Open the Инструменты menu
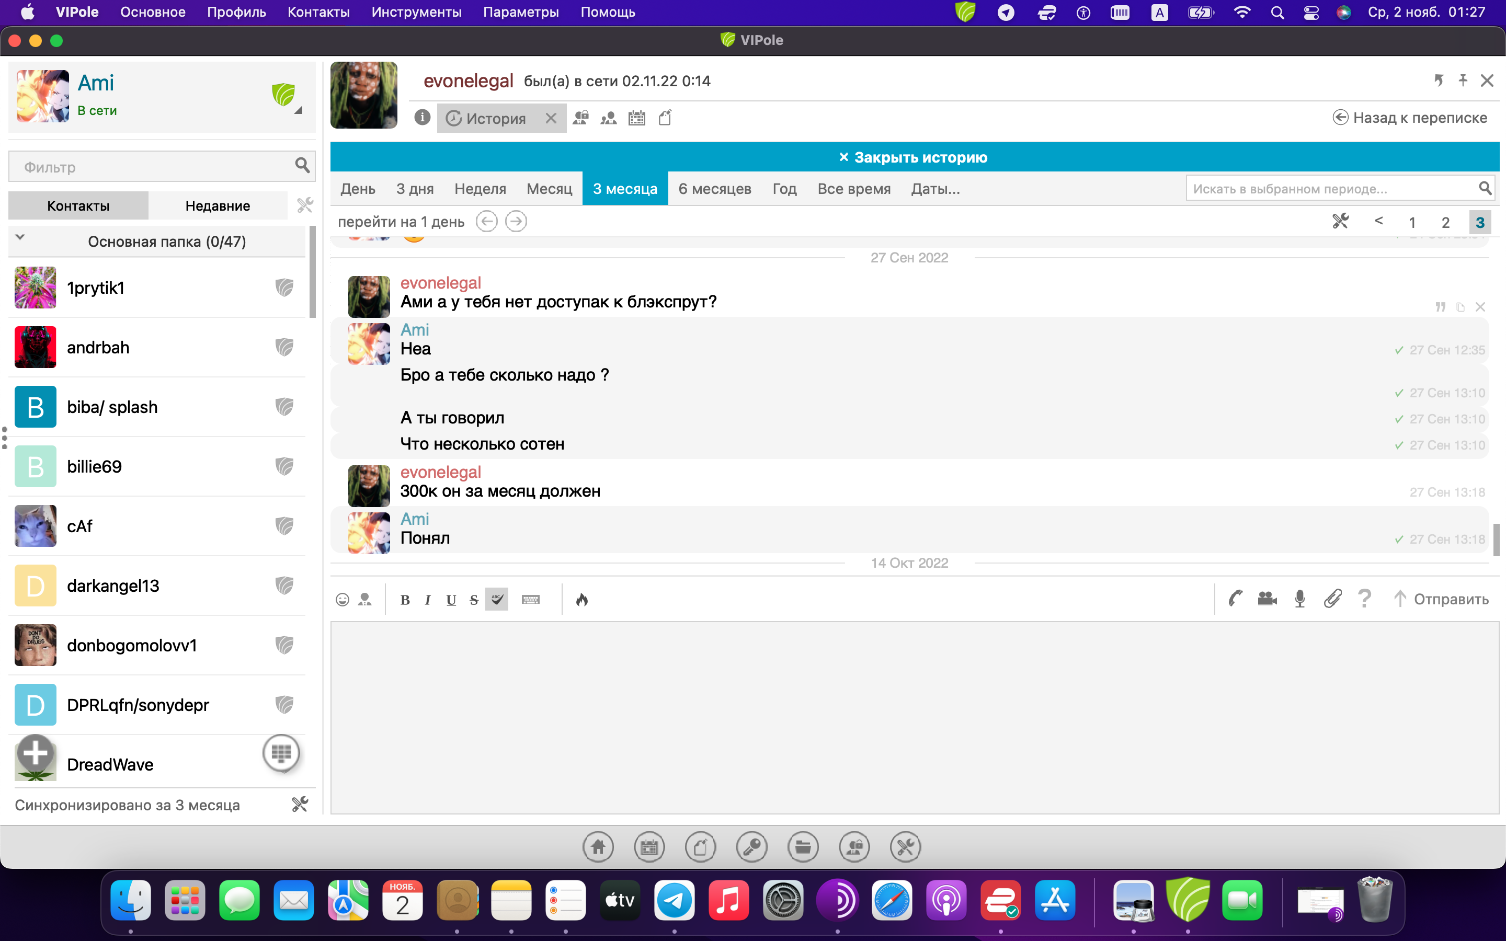Screen dimensions: 1506x941 [416, 12]
